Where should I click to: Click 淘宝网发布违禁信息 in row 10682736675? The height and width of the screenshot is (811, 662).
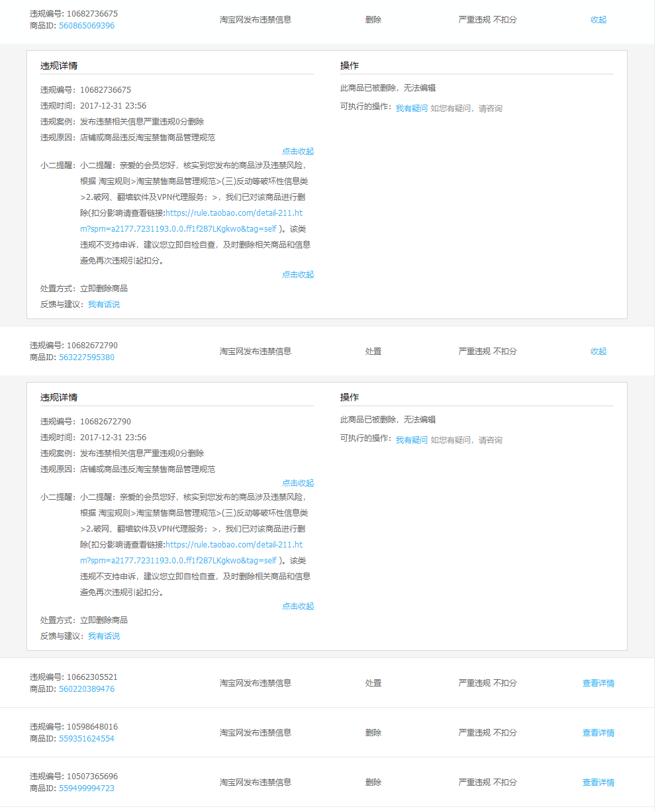[x=256, y=20]
